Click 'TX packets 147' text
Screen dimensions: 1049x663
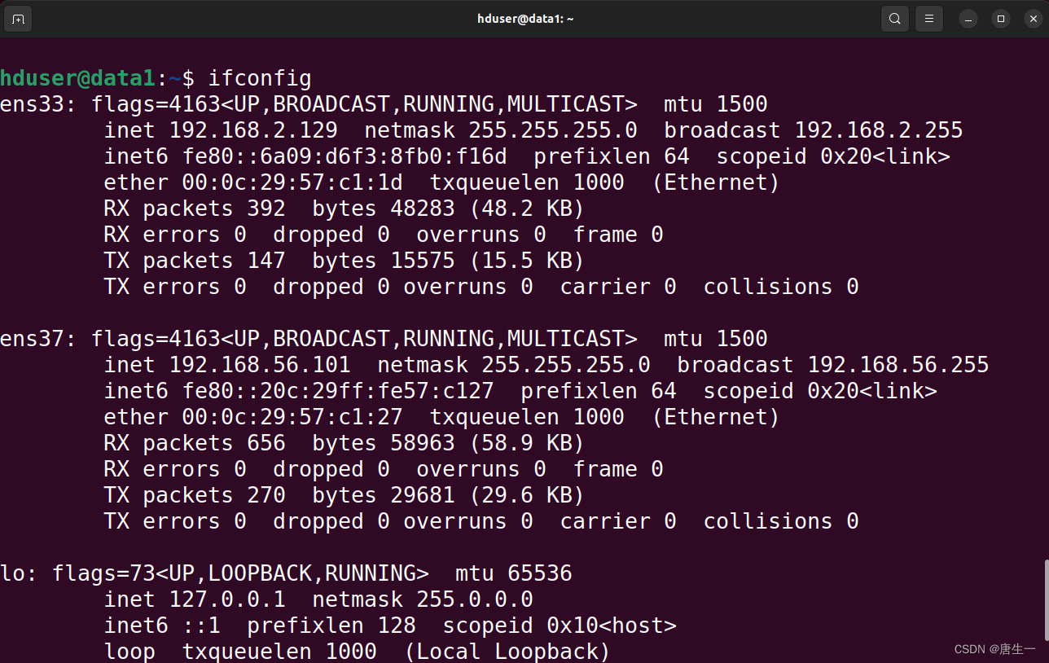tap(195, 261)
